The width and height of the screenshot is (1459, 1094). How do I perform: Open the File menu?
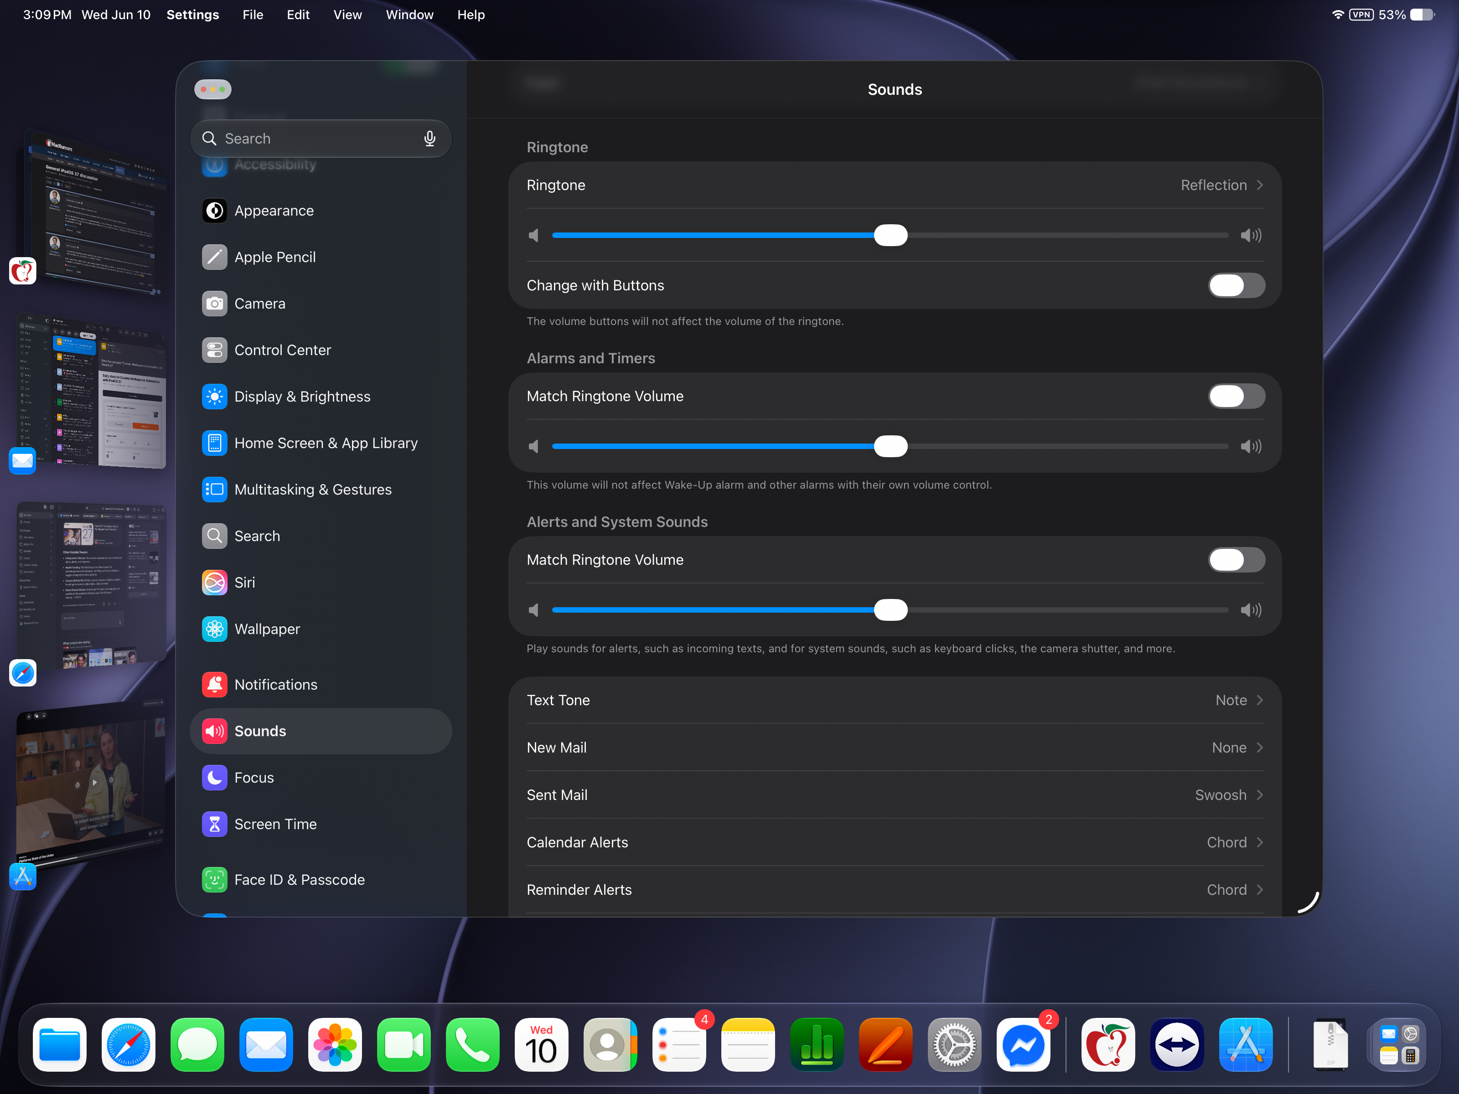click(253, 15)
